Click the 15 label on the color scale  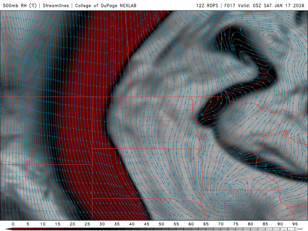(x=57, y=224)
